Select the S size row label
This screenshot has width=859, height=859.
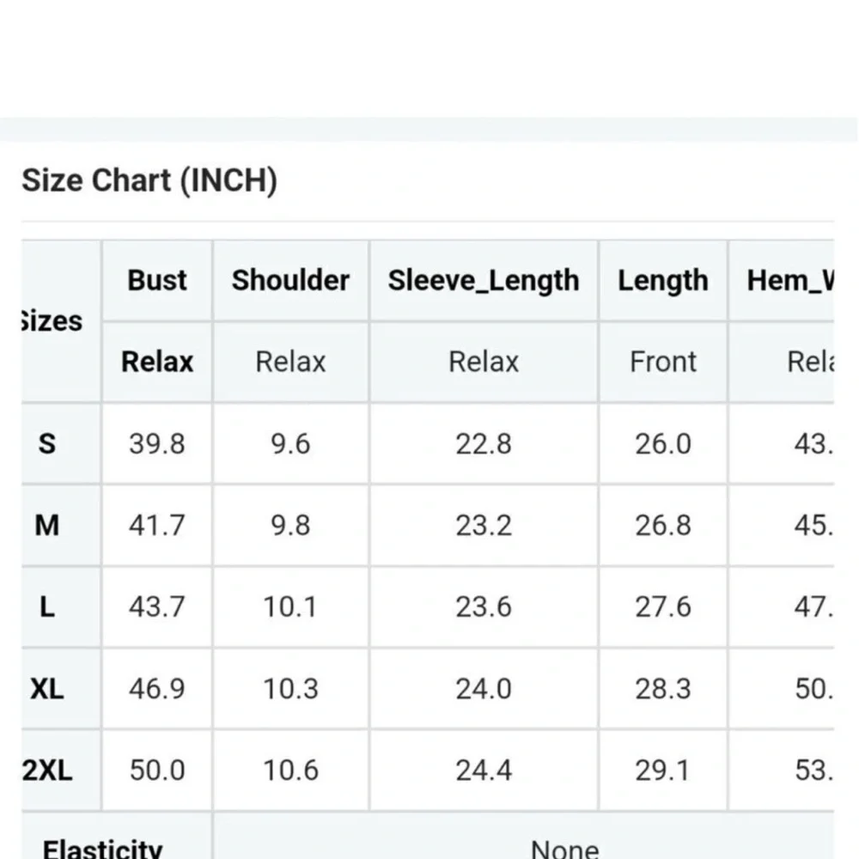point(47,444)
